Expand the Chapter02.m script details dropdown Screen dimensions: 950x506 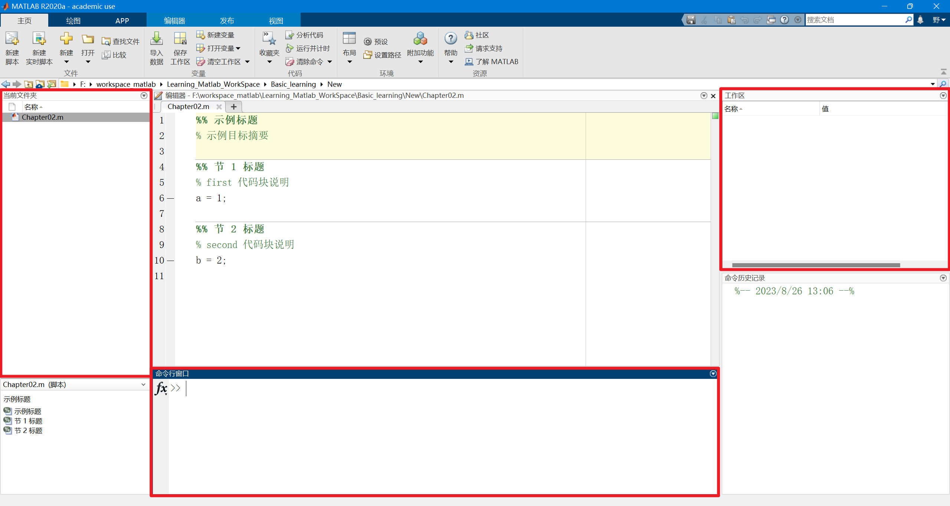[x=143, y=384]
